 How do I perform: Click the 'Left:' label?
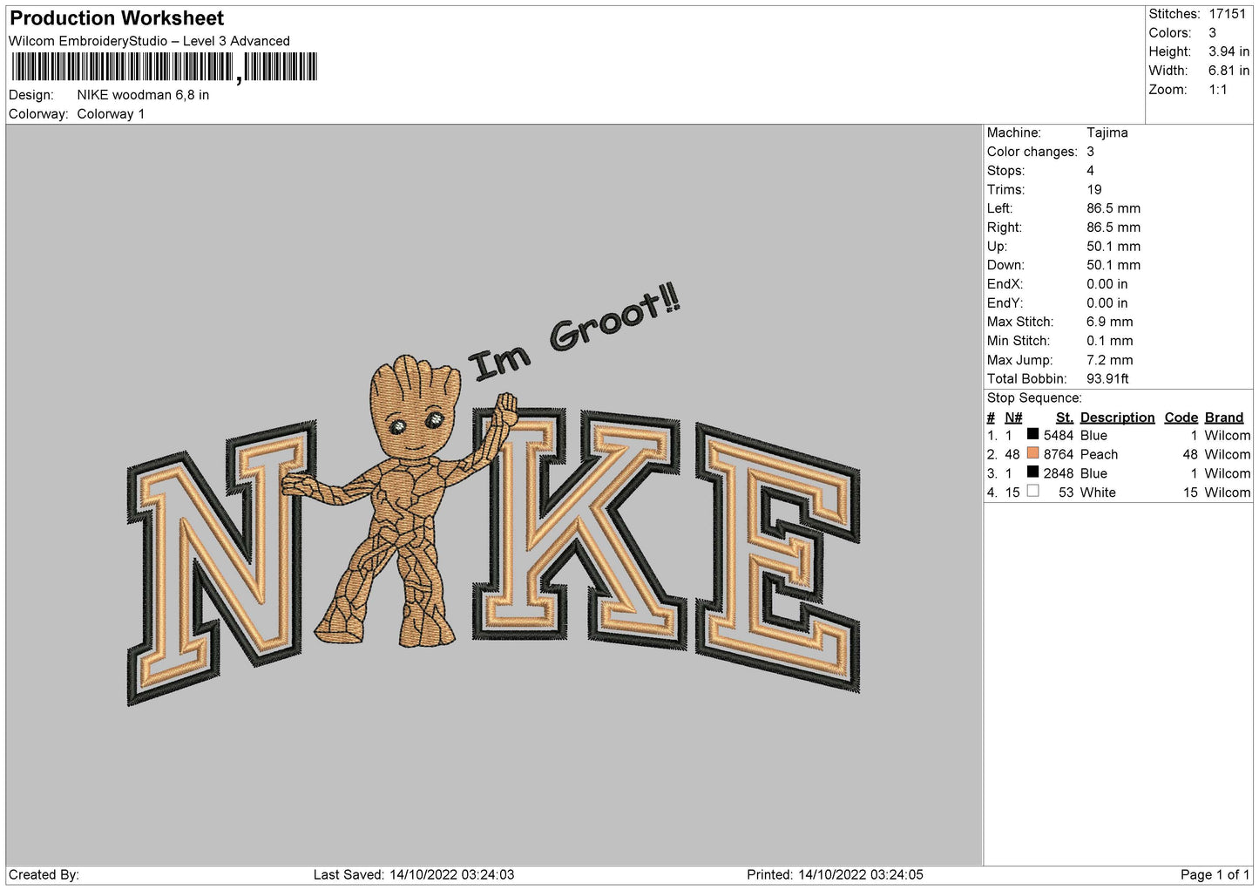pos(999,208)
